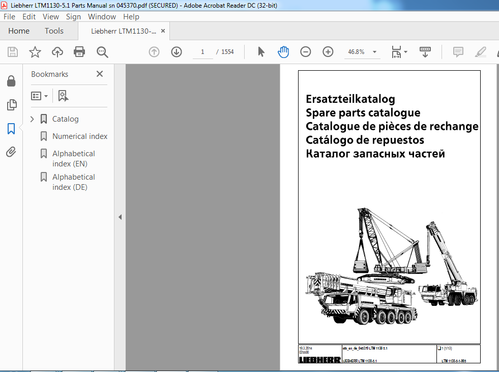
Task: Select the Liebherr LTM1130 document tab
Action: [124, 31]
